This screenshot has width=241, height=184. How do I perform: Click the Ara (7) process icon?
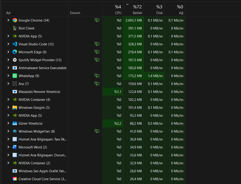(x=15, y=84)
